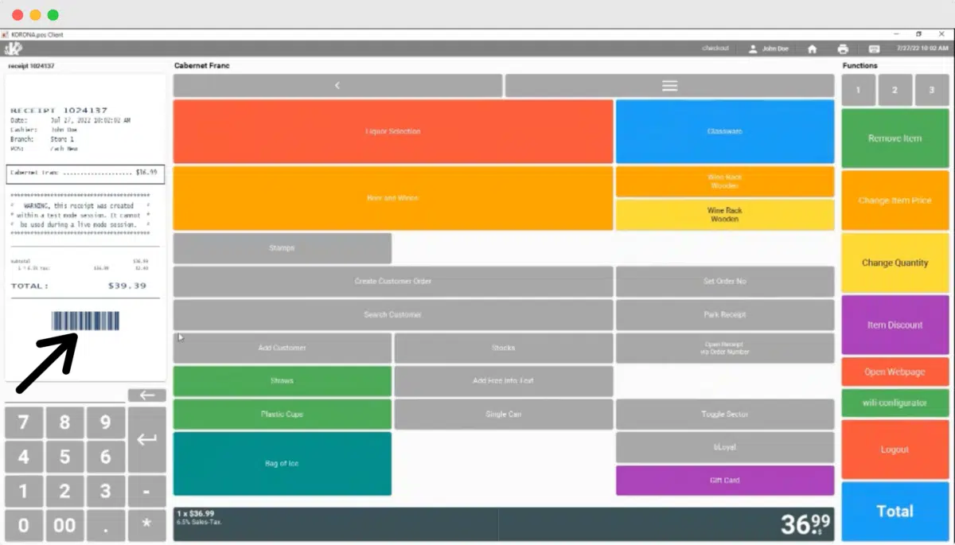Image resolution: width=955 pixels, height=545 pixels.
Task: Add Plastic Cups to the receipt
Action: 283,415
